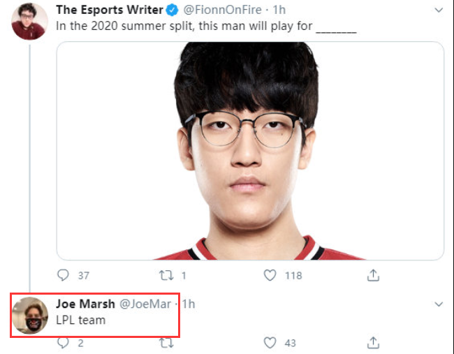Retweet Joe Marsh's reply

tap(166, 343)
